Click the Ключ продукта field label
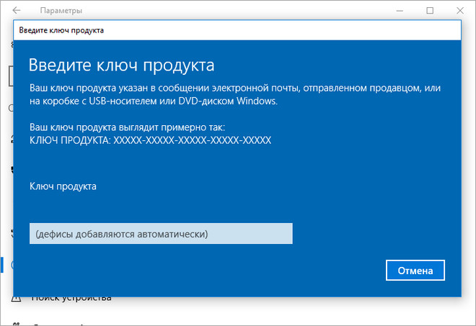 click(63, 186)
